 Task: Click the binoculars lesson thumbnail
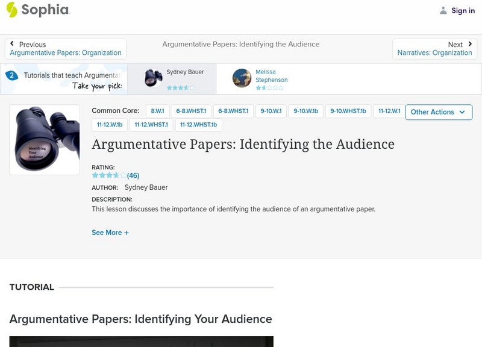tap(45, 140)
